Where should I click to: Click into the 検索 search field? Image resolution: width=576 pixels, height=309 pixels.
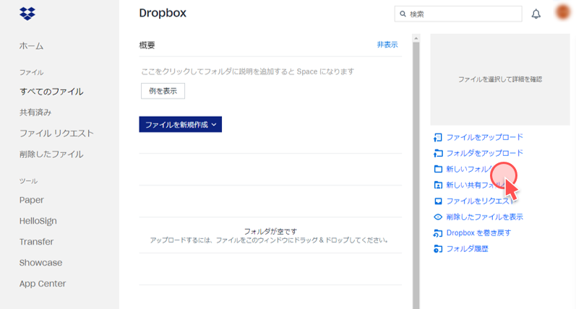click(x=458, y=14)
